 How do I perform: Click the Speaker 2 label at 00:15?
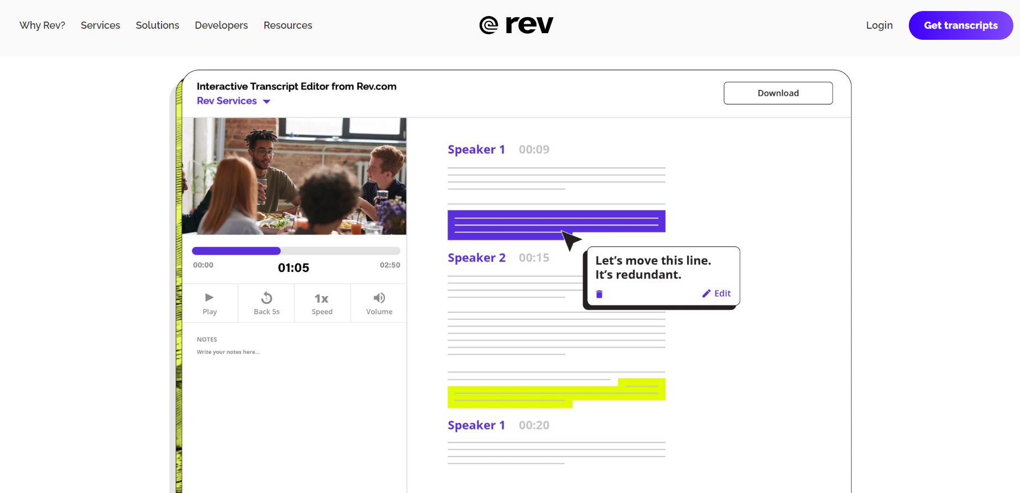click(x=477, y=258)
